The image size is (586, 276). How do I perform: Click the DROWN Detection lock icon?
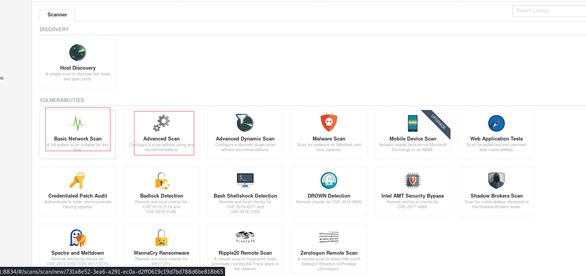329,180
